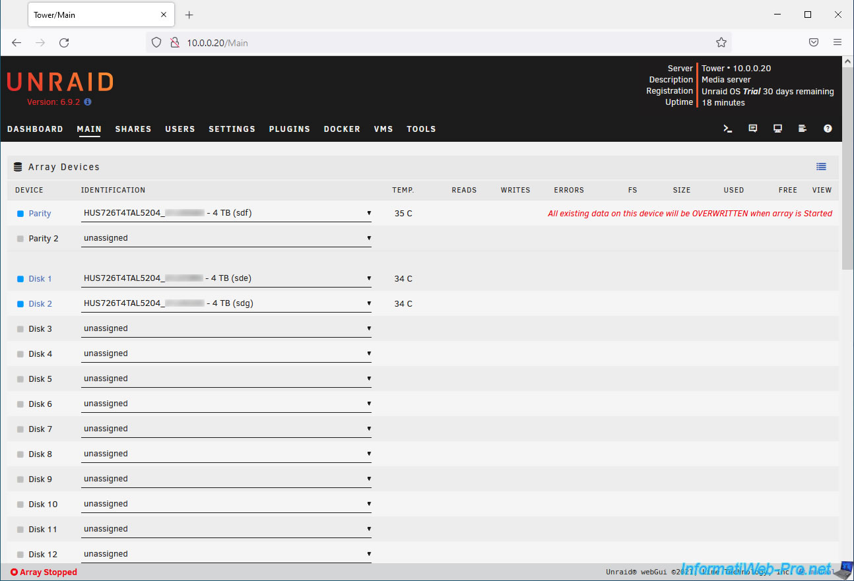Click the Disk 1 blue status indicator
The height and width of the screenshot is (581, 854).
20,279
